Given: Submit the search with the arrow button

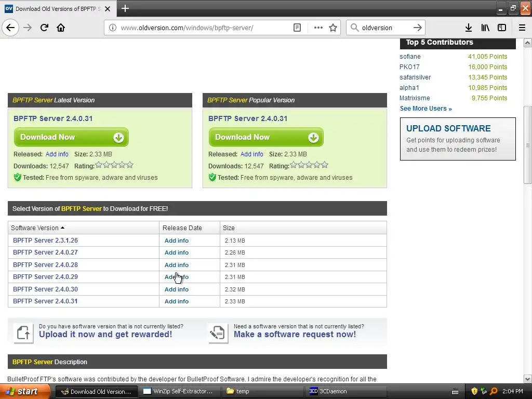Looking at the screenshot, I should click(418, 28).
